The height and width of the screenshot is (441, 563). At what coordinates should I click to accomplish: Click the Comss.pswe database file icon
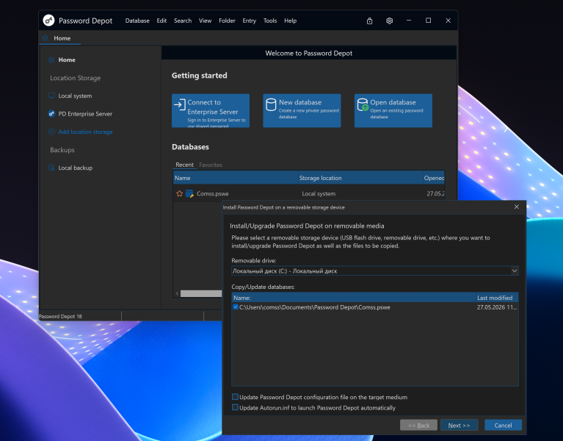click(189, 193)
